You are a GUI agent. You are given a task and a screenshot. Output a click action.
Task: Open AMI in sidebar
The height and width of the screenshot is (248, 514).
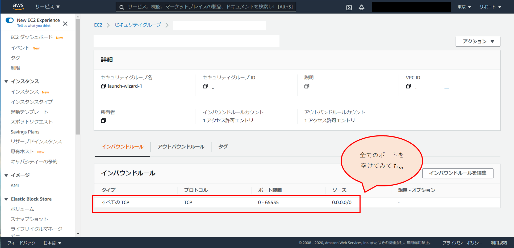15,186
